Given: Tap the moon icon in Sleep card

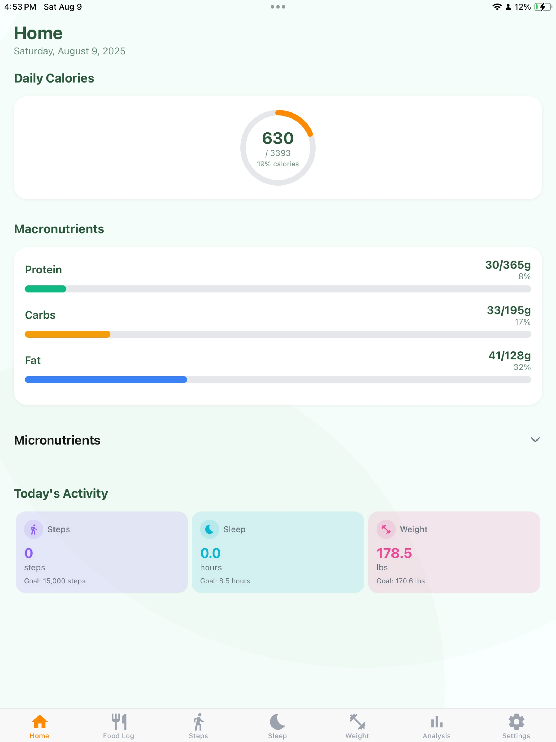Looking at the screenshot, I should click(x=210, y=529).
